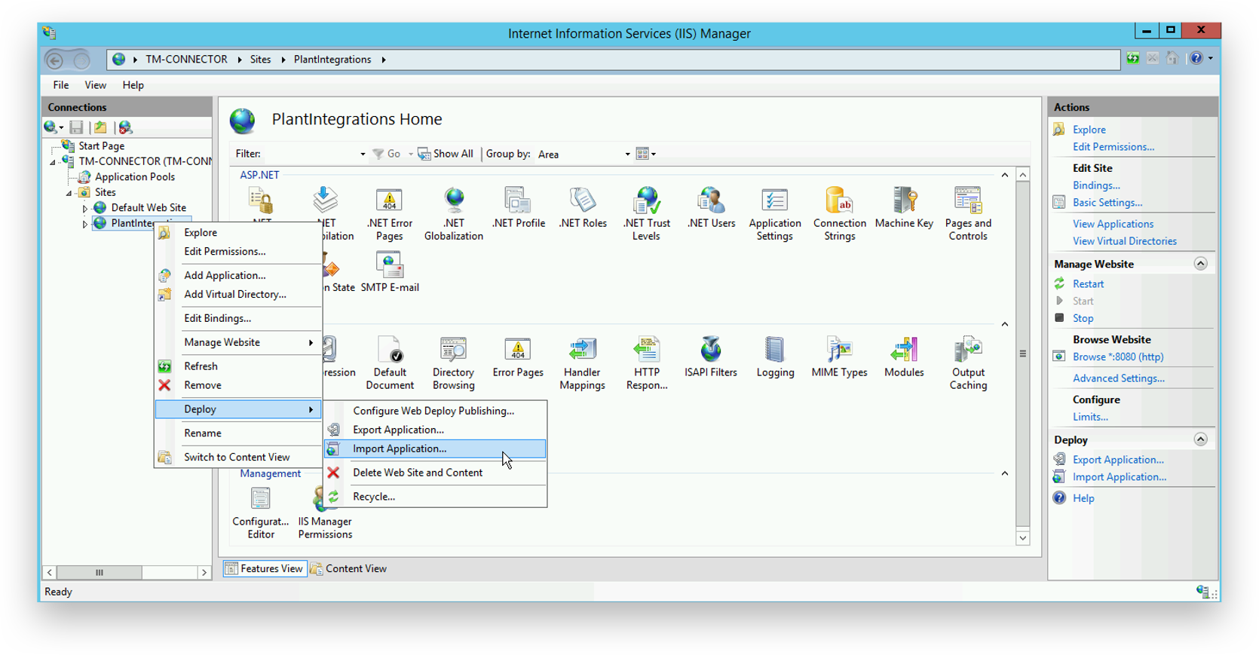Open the Machine Key feature

(903, 207)
